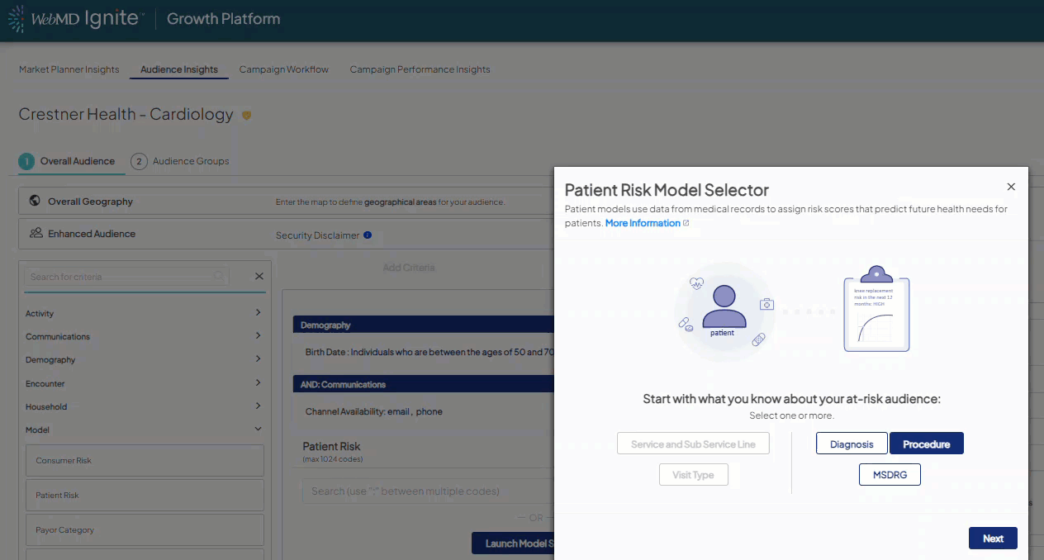Image resolution: width=1044 pixels, height=560 pixels.
Task: Collapse the Model criteria category
Action: pos(258,429)
